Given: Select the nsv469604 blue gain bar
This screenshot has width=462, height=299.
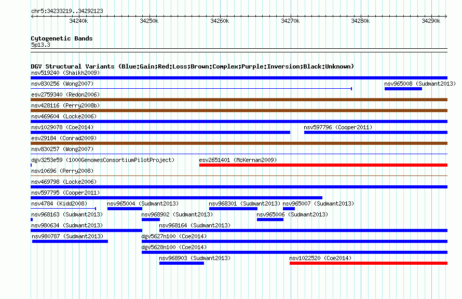Looking at the screenshot, I should tap(239, 121).
